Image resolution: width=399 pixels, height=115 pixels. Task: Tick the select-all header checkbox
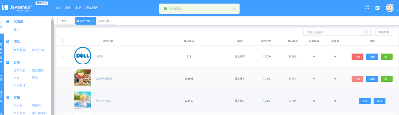[x=62, y=41]
